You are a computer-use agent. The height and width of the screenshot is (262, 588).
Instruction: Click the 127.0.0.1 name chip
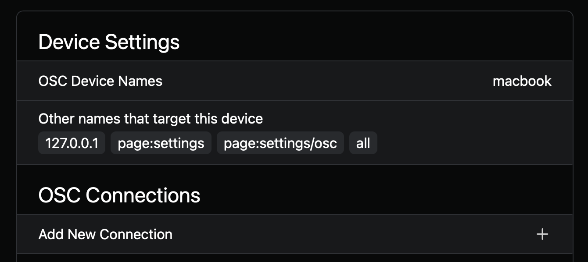72,143
